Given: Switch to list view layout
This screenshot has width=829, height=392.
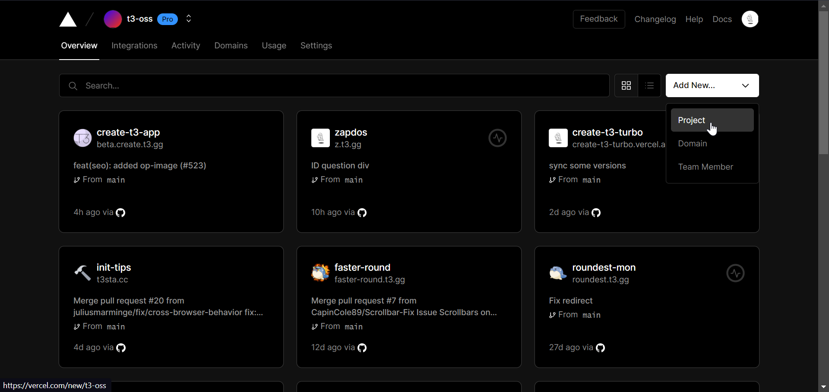Looking at the screenshot, I should pyautogui.click(x=649, y=85).
